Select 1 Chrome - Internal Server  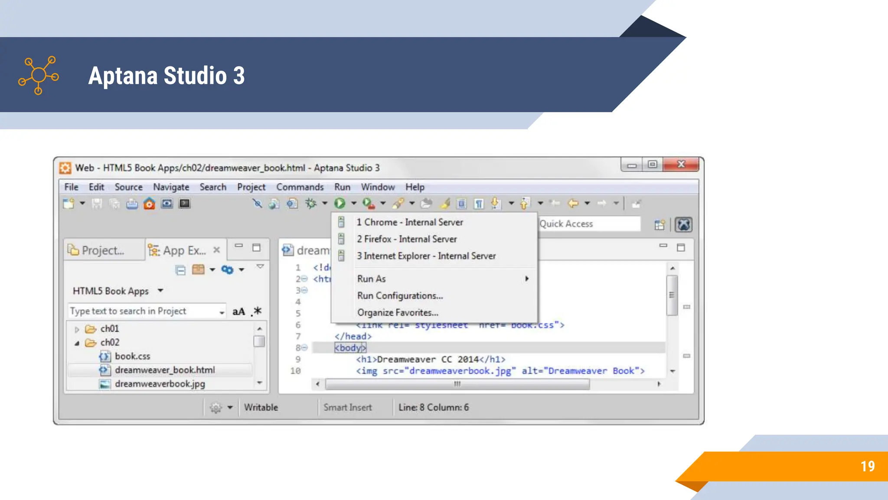point(409,222)
